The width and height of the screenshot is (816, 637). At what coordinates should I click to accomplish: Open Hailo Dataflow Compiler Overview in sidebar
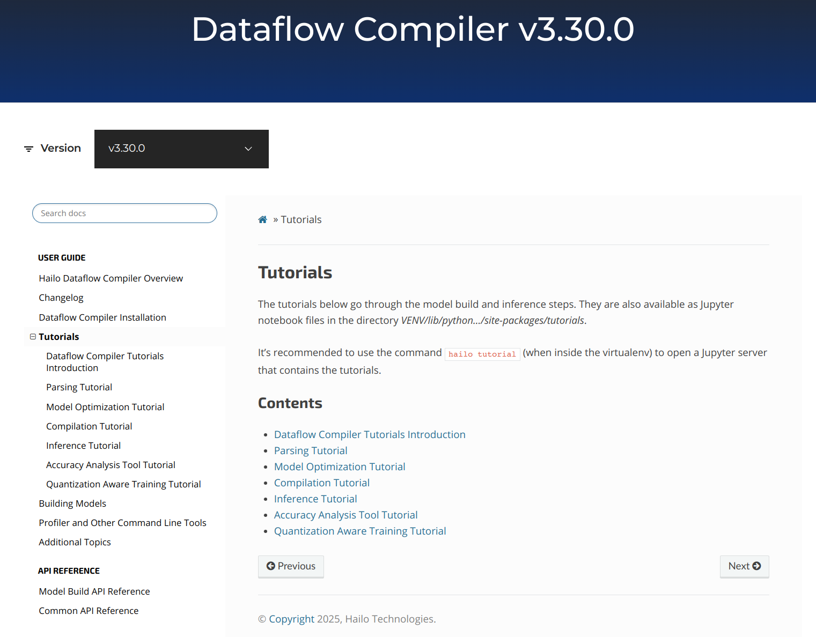(111, 278)
